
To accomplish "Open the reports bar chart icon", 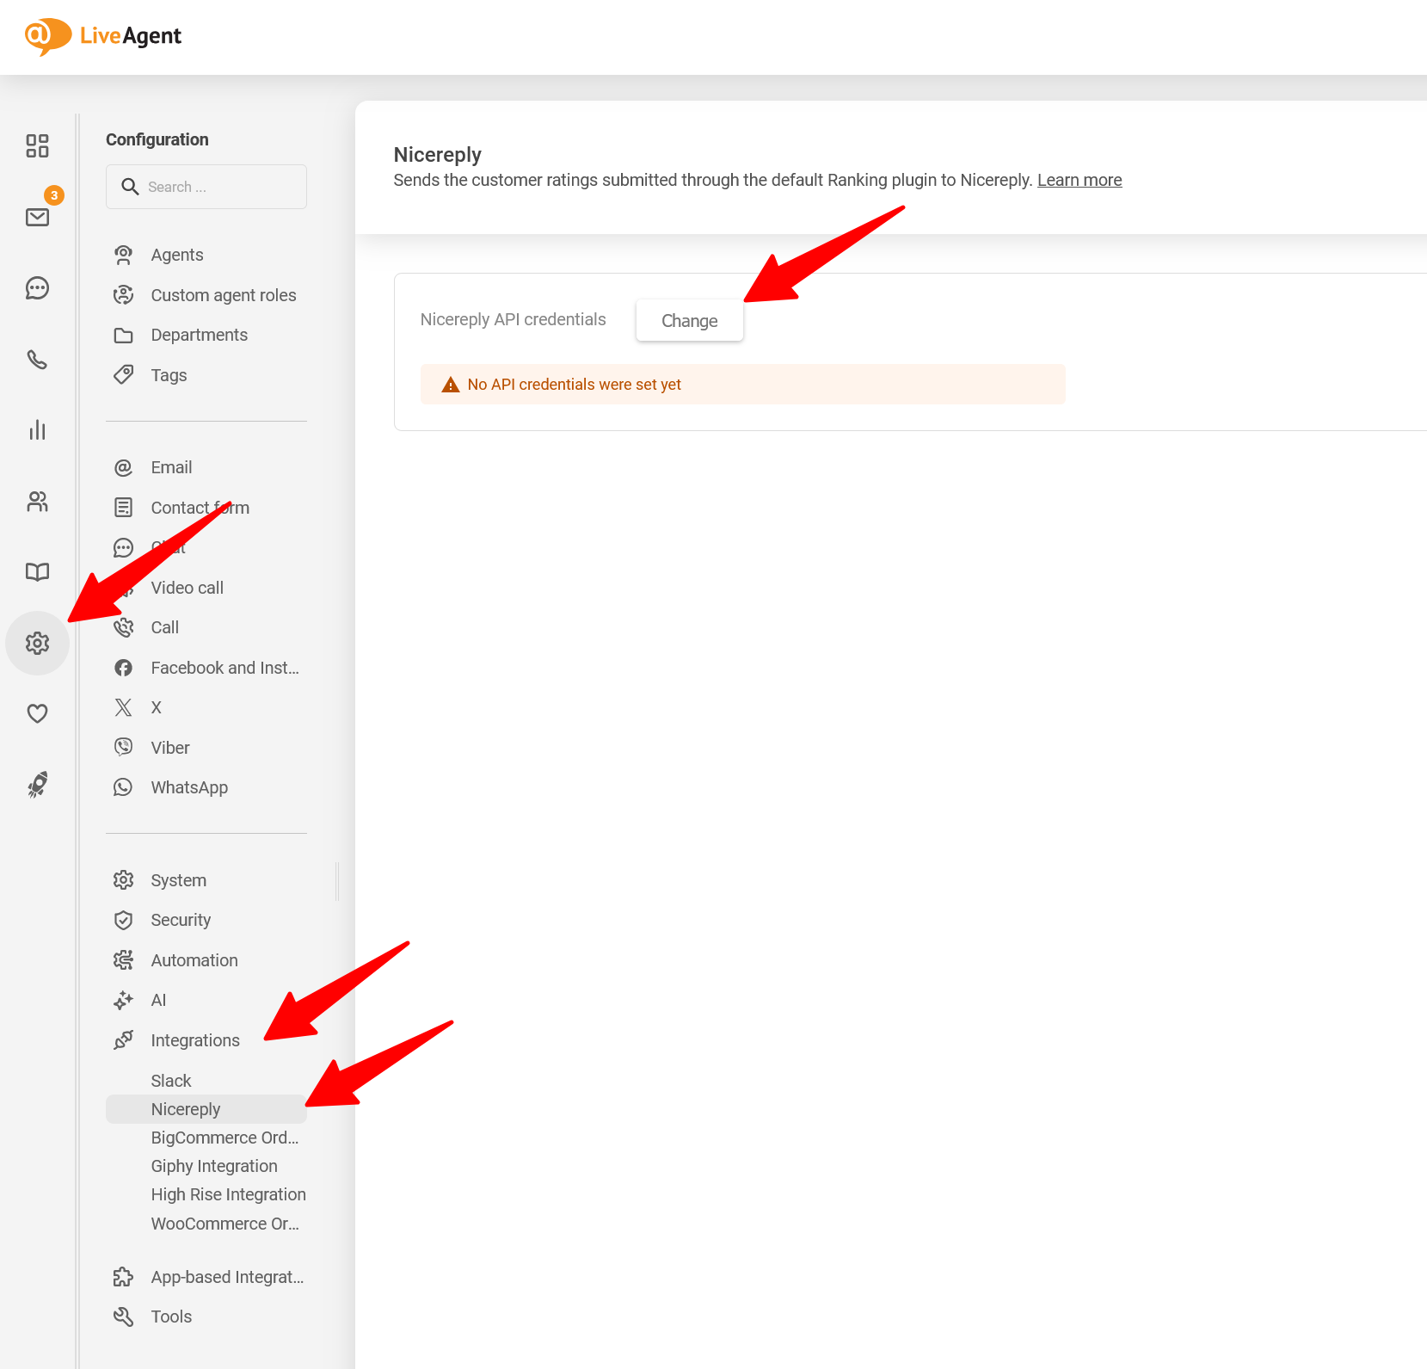I will 37,430.
